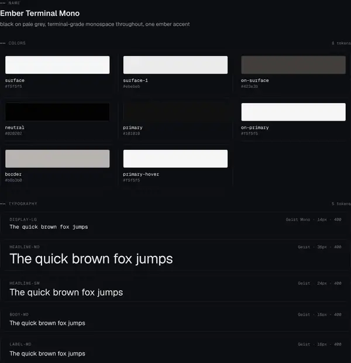Click the typography 5 tokens count
351x363 pixels.
point(341,204)
